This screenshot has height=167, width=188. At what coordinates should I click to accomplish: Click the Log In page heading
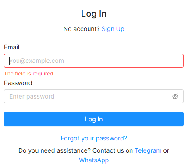94,14
